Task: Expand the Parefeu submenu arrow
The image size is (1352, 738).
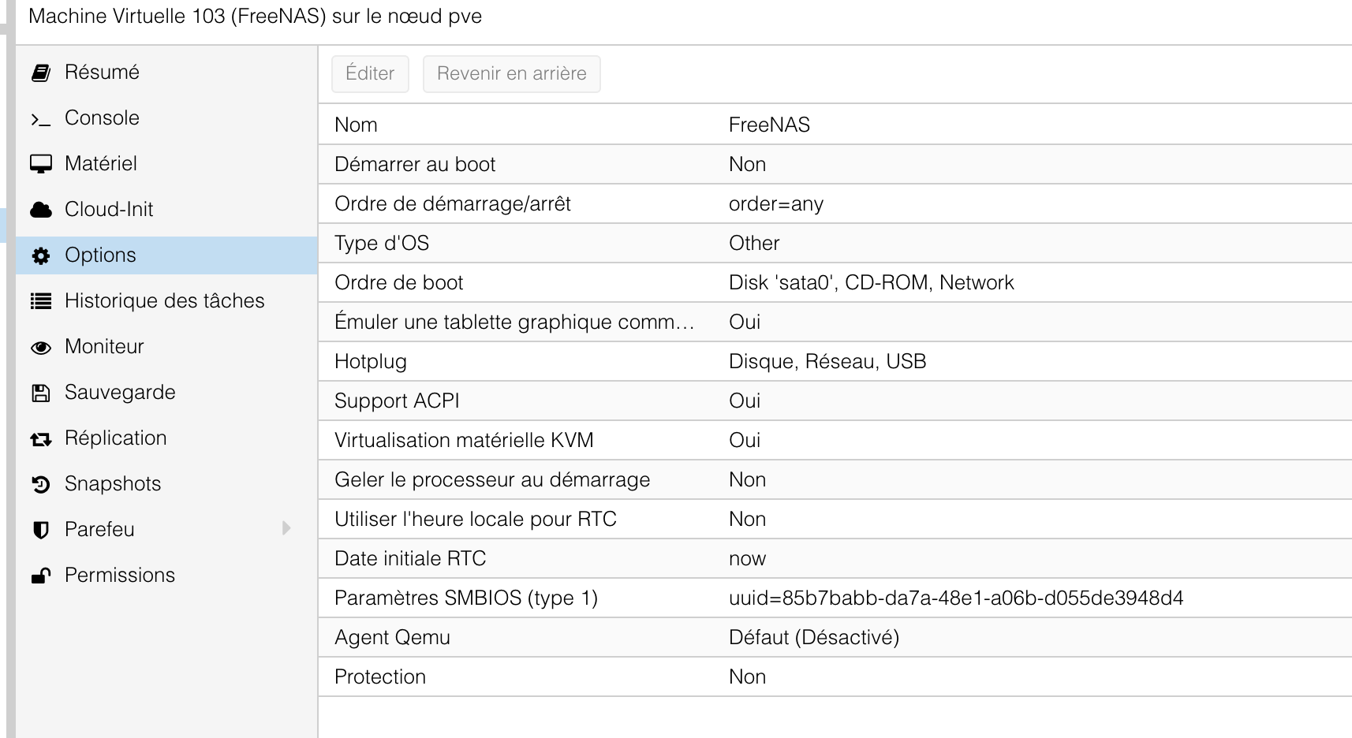Action: (x=287, y=528)
